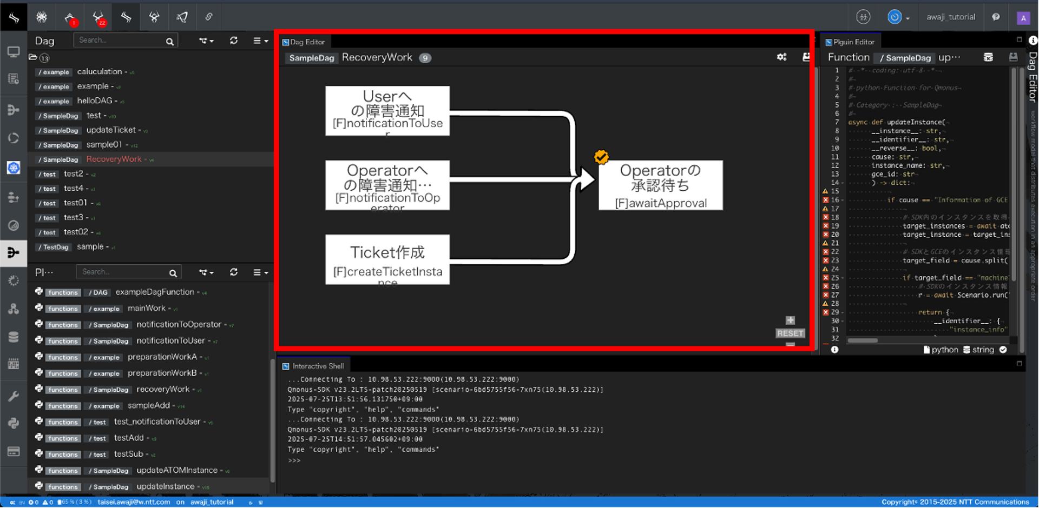Click the link icon in top toolbar
The height and width of the screenshot is (508, 1039).
pyautogui.click(x=209, y=17)
